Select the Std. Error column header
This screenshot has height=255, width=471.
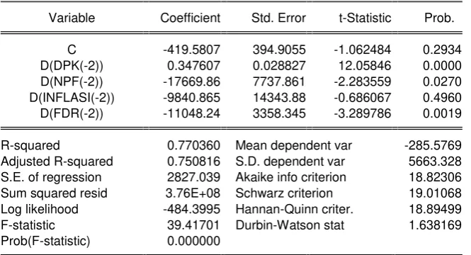(x=278, y=18)
